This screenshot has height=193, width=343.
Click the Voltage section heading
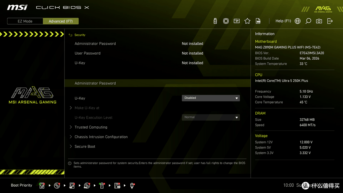[x=261, y=136]
